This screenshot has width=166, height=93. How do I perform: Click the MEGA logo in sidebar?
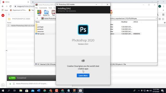[3, 16]
